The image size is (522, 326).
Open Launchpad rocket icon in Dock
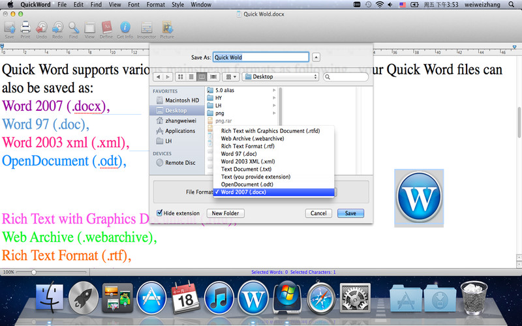click(84, 298)
